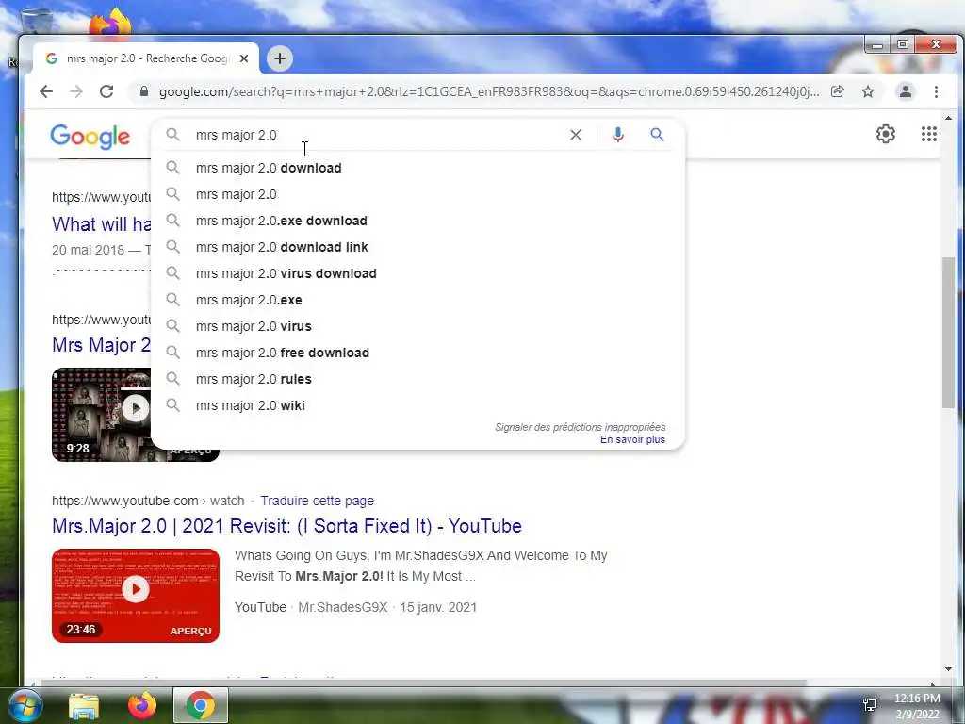This screenshot has width=965, height=724.
Task: Click the share page icon in address bar
Action: pyautogui.click(x=837, y=91)
